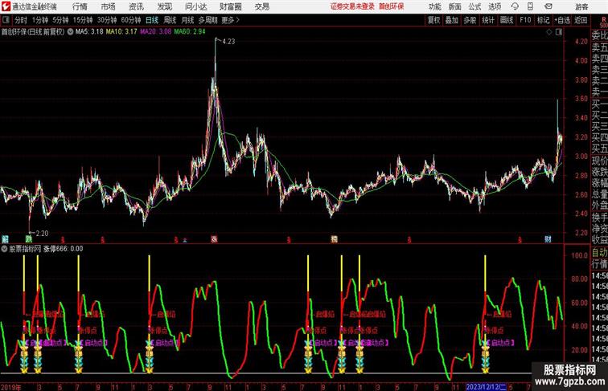608x391 pixels.
Task: Toggle the right panel icon above price axis
Action: tap(559, 32)
